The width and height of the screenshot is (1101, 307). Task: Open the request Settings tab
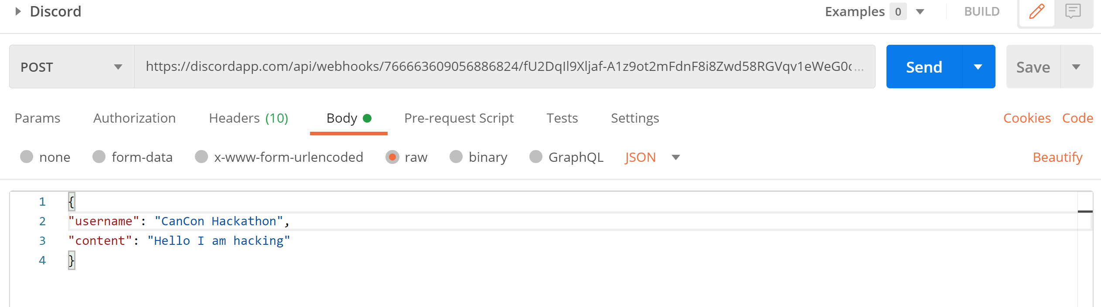(635, 118)
